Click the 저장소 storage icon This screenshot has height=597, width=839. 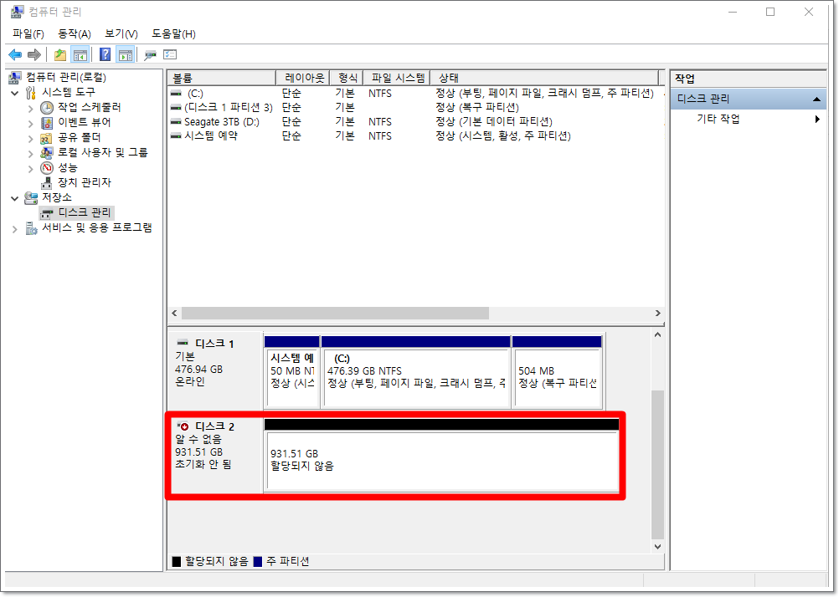pyautogui.click(x=31, y=198)
